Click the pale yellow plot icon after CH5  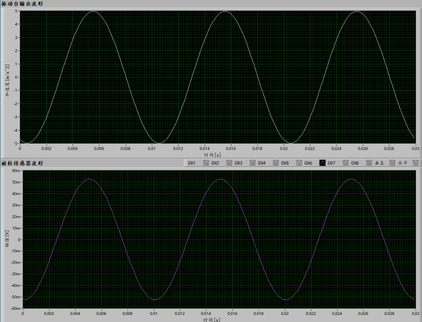pos(299,163)
